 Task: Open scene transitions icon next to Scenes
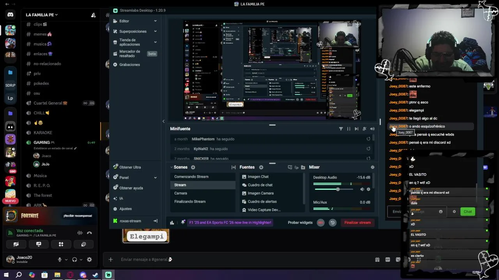tap(234, 167)
